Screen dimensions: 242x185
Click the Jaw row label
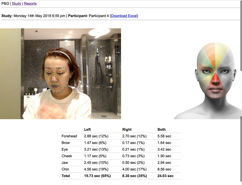coord(65,163)
